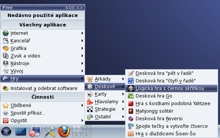Open the Arkády games category
The image size is (220, 138).
point(105,79)
